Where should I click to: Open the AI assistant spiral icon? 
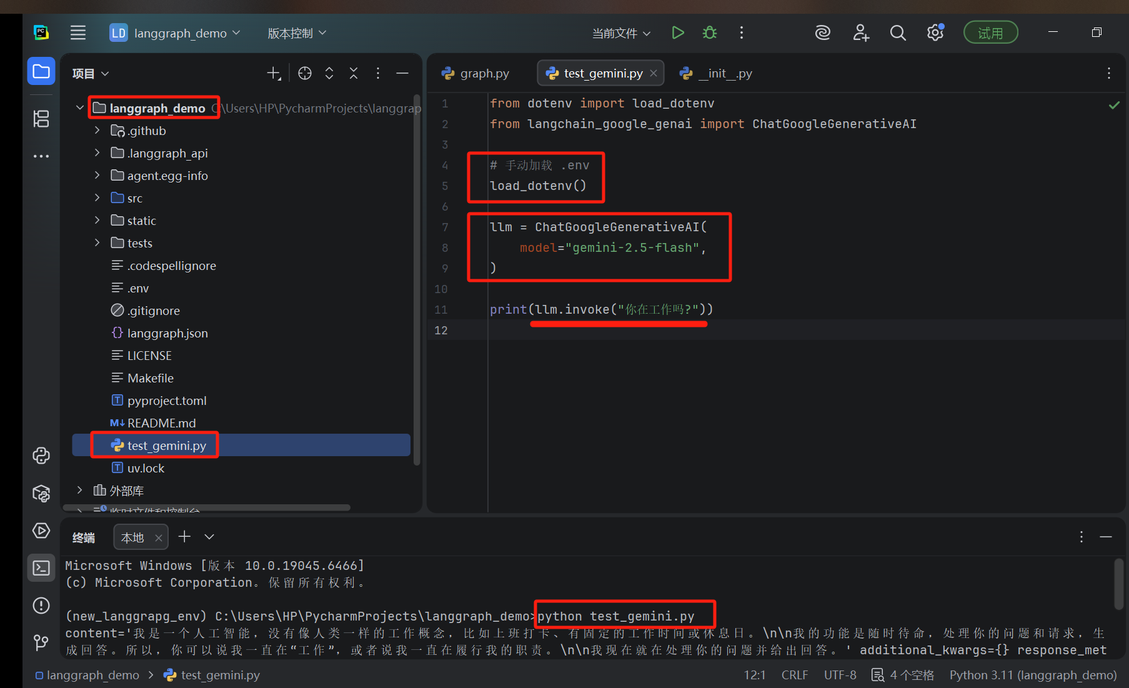pos(823,32)
